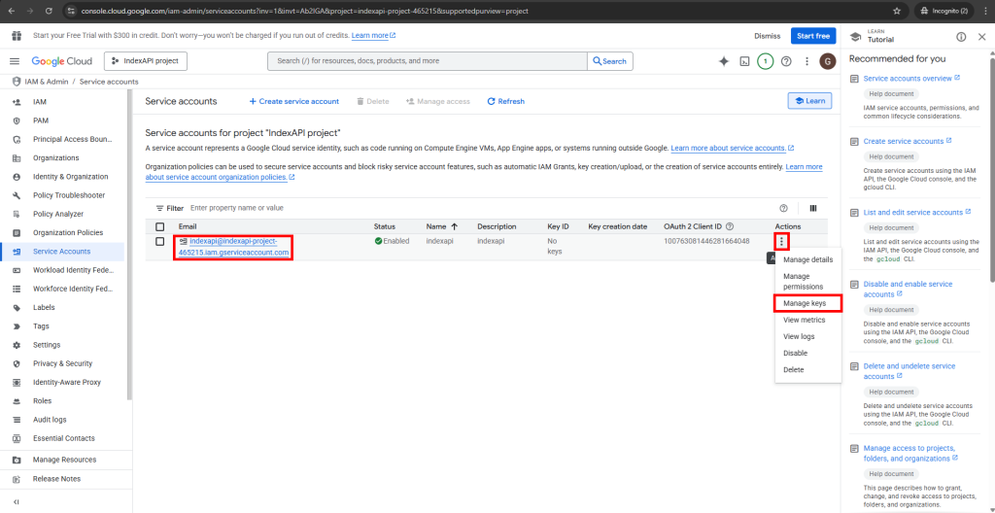The width and height of the screenshot is (995, 513).
Task: Click the Refresh button
Action: (505, 101)
